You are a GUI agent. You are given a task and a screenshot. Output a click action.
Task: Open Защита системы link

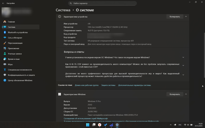point(108,85)
